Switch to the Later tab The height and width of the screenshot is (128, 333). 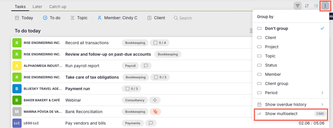tap(37, 6)
